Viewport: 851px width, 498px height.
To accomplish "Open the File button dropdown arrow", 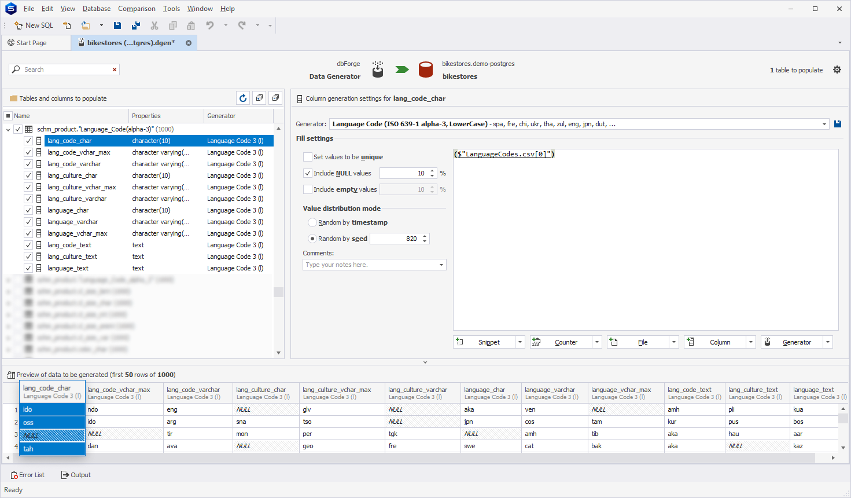I will (x=674, y=342).
